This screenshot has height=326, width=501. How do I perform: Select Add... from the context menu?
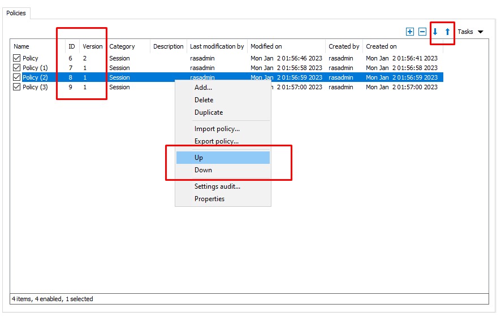coord(204,88)
